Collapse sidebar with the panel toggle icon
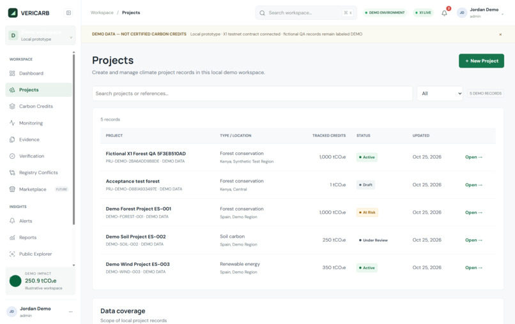The image size is (515, 324). tap(68, 13)
